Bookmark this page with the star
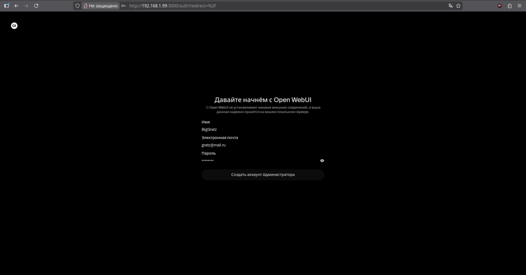The width and height of the screenshot is (526, 275). pyautogui.click(x=458, y=6)
